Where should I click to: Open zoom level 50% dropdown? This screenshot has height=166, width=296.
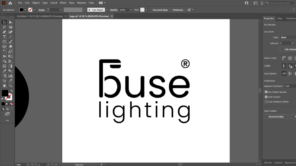(x=28, y=165)
